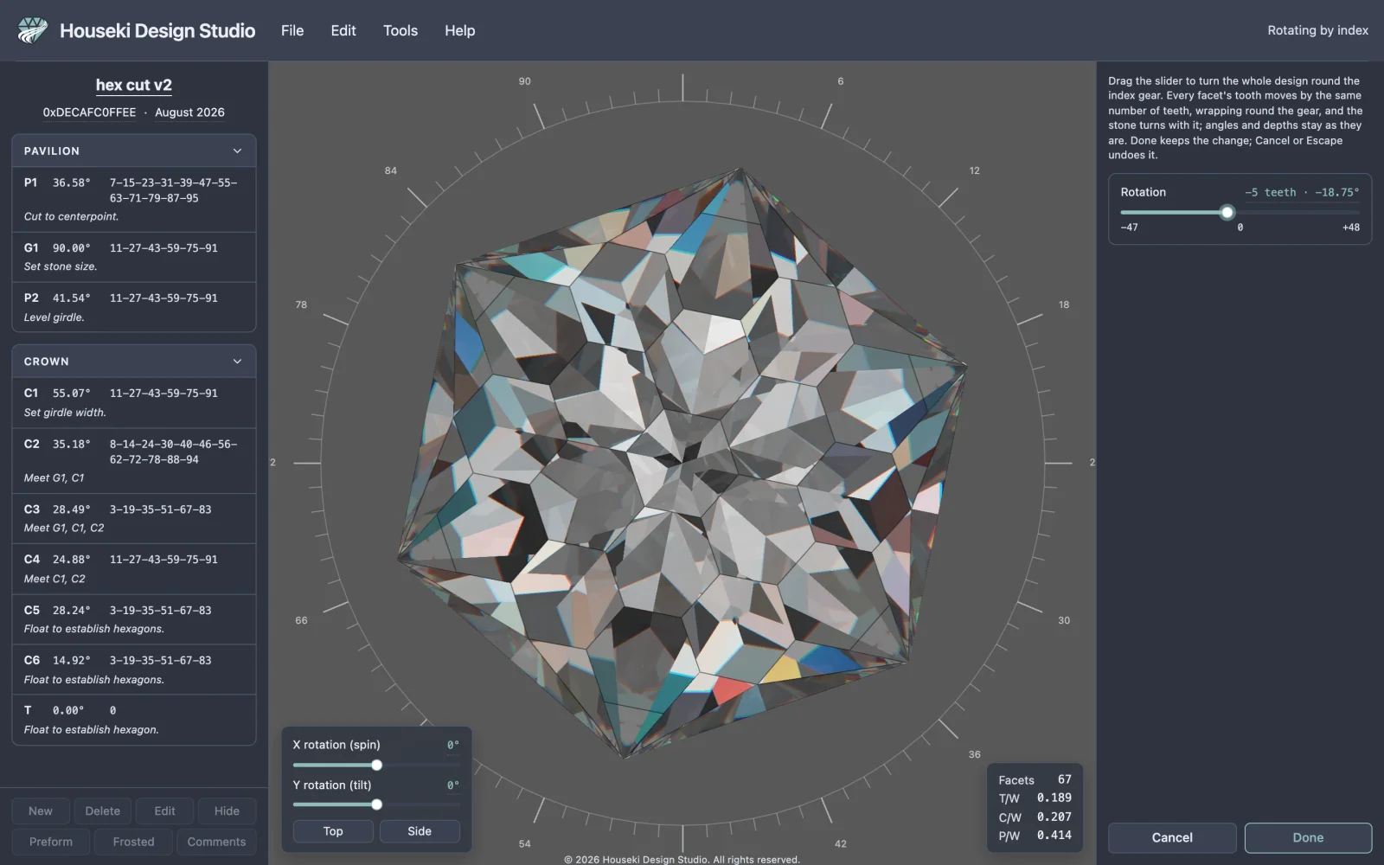Click the Y rotation (tilt) slider handle
The height and width of the screenshot is (865, 1384).
click(x=376, y=804)
